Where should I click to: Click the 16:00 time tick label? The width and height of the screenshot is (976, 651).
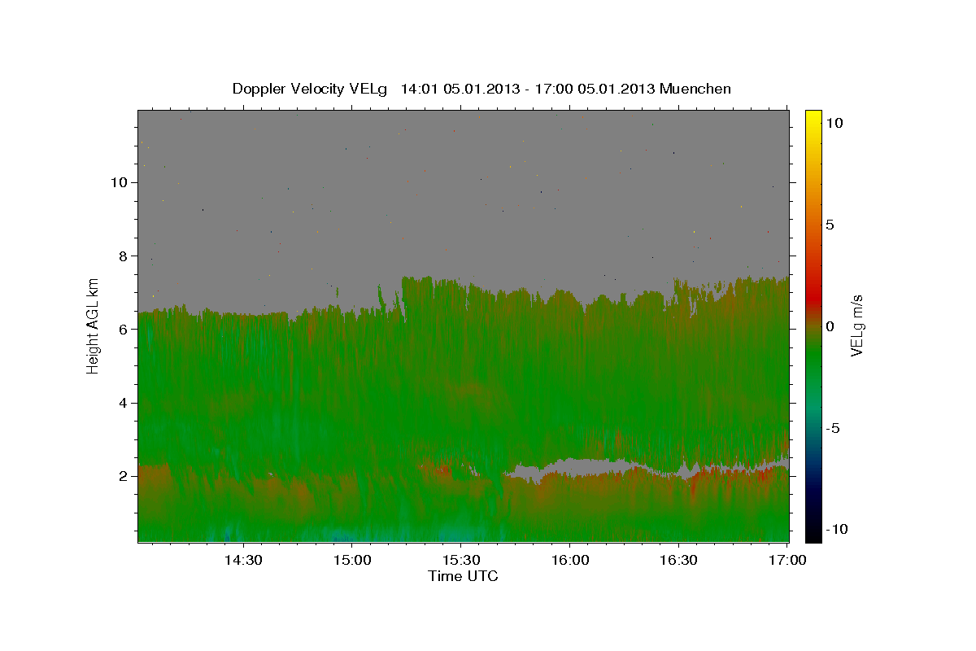tap(569, 560)
